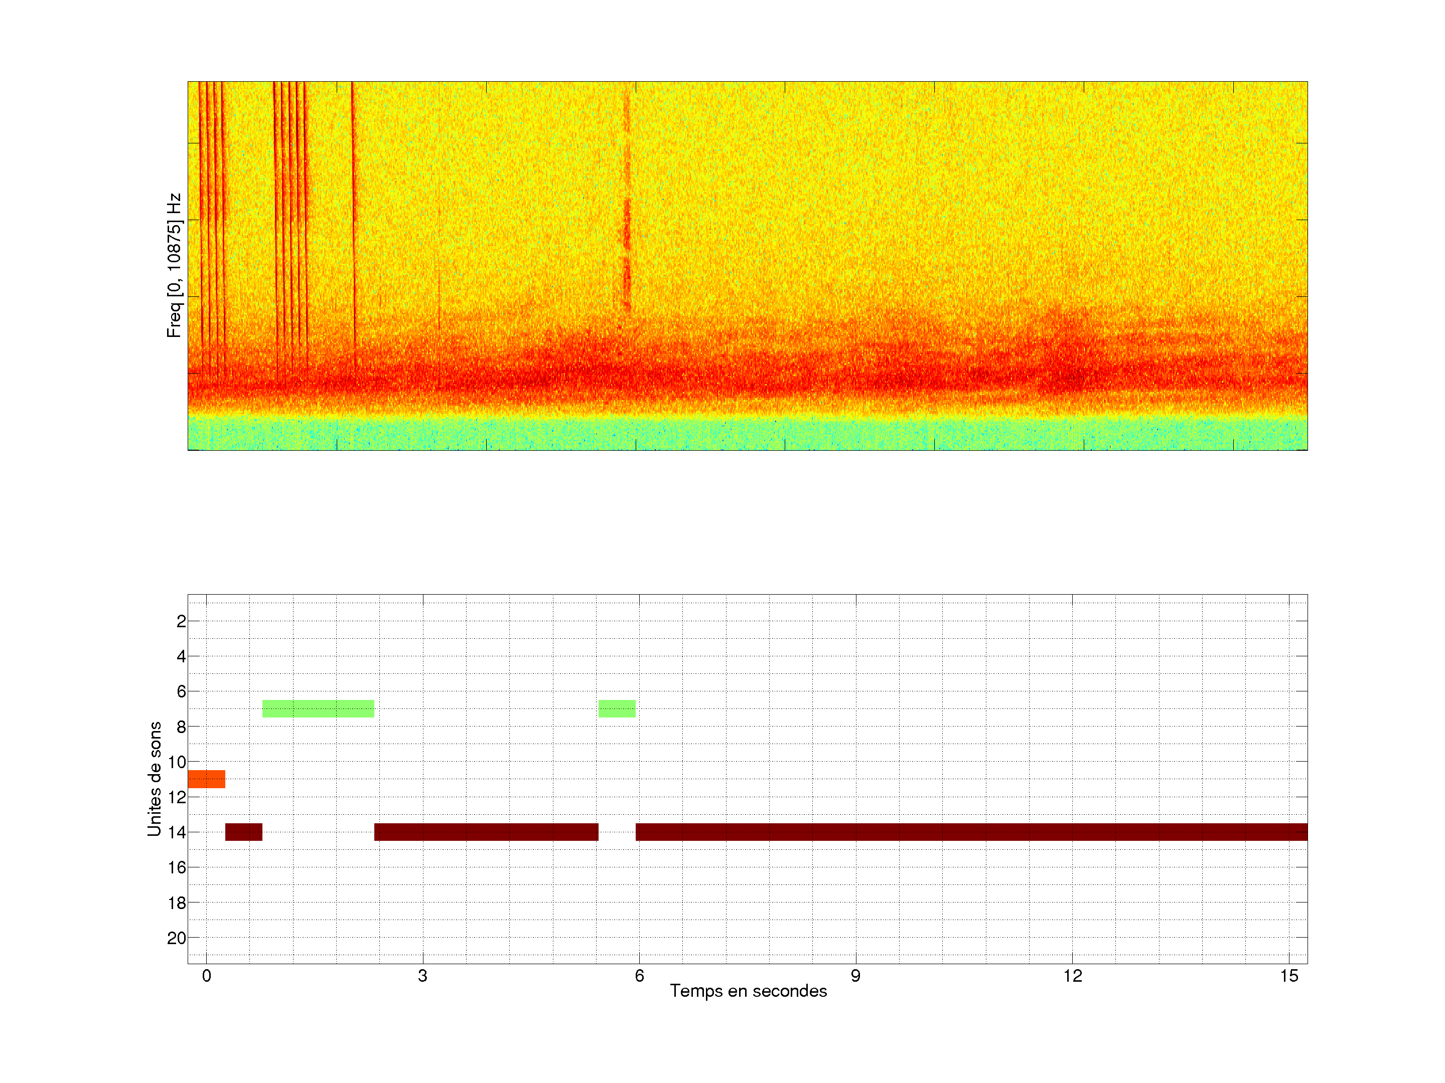Click the 'Temps en secondes' axis label

(748, 991)
